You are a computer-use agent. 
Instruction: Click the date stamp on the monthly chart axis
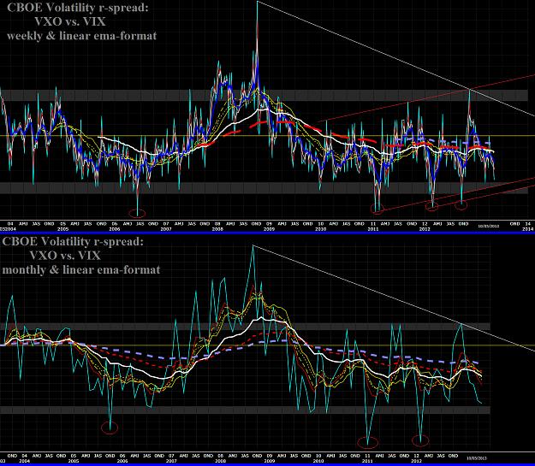[477, 458]
